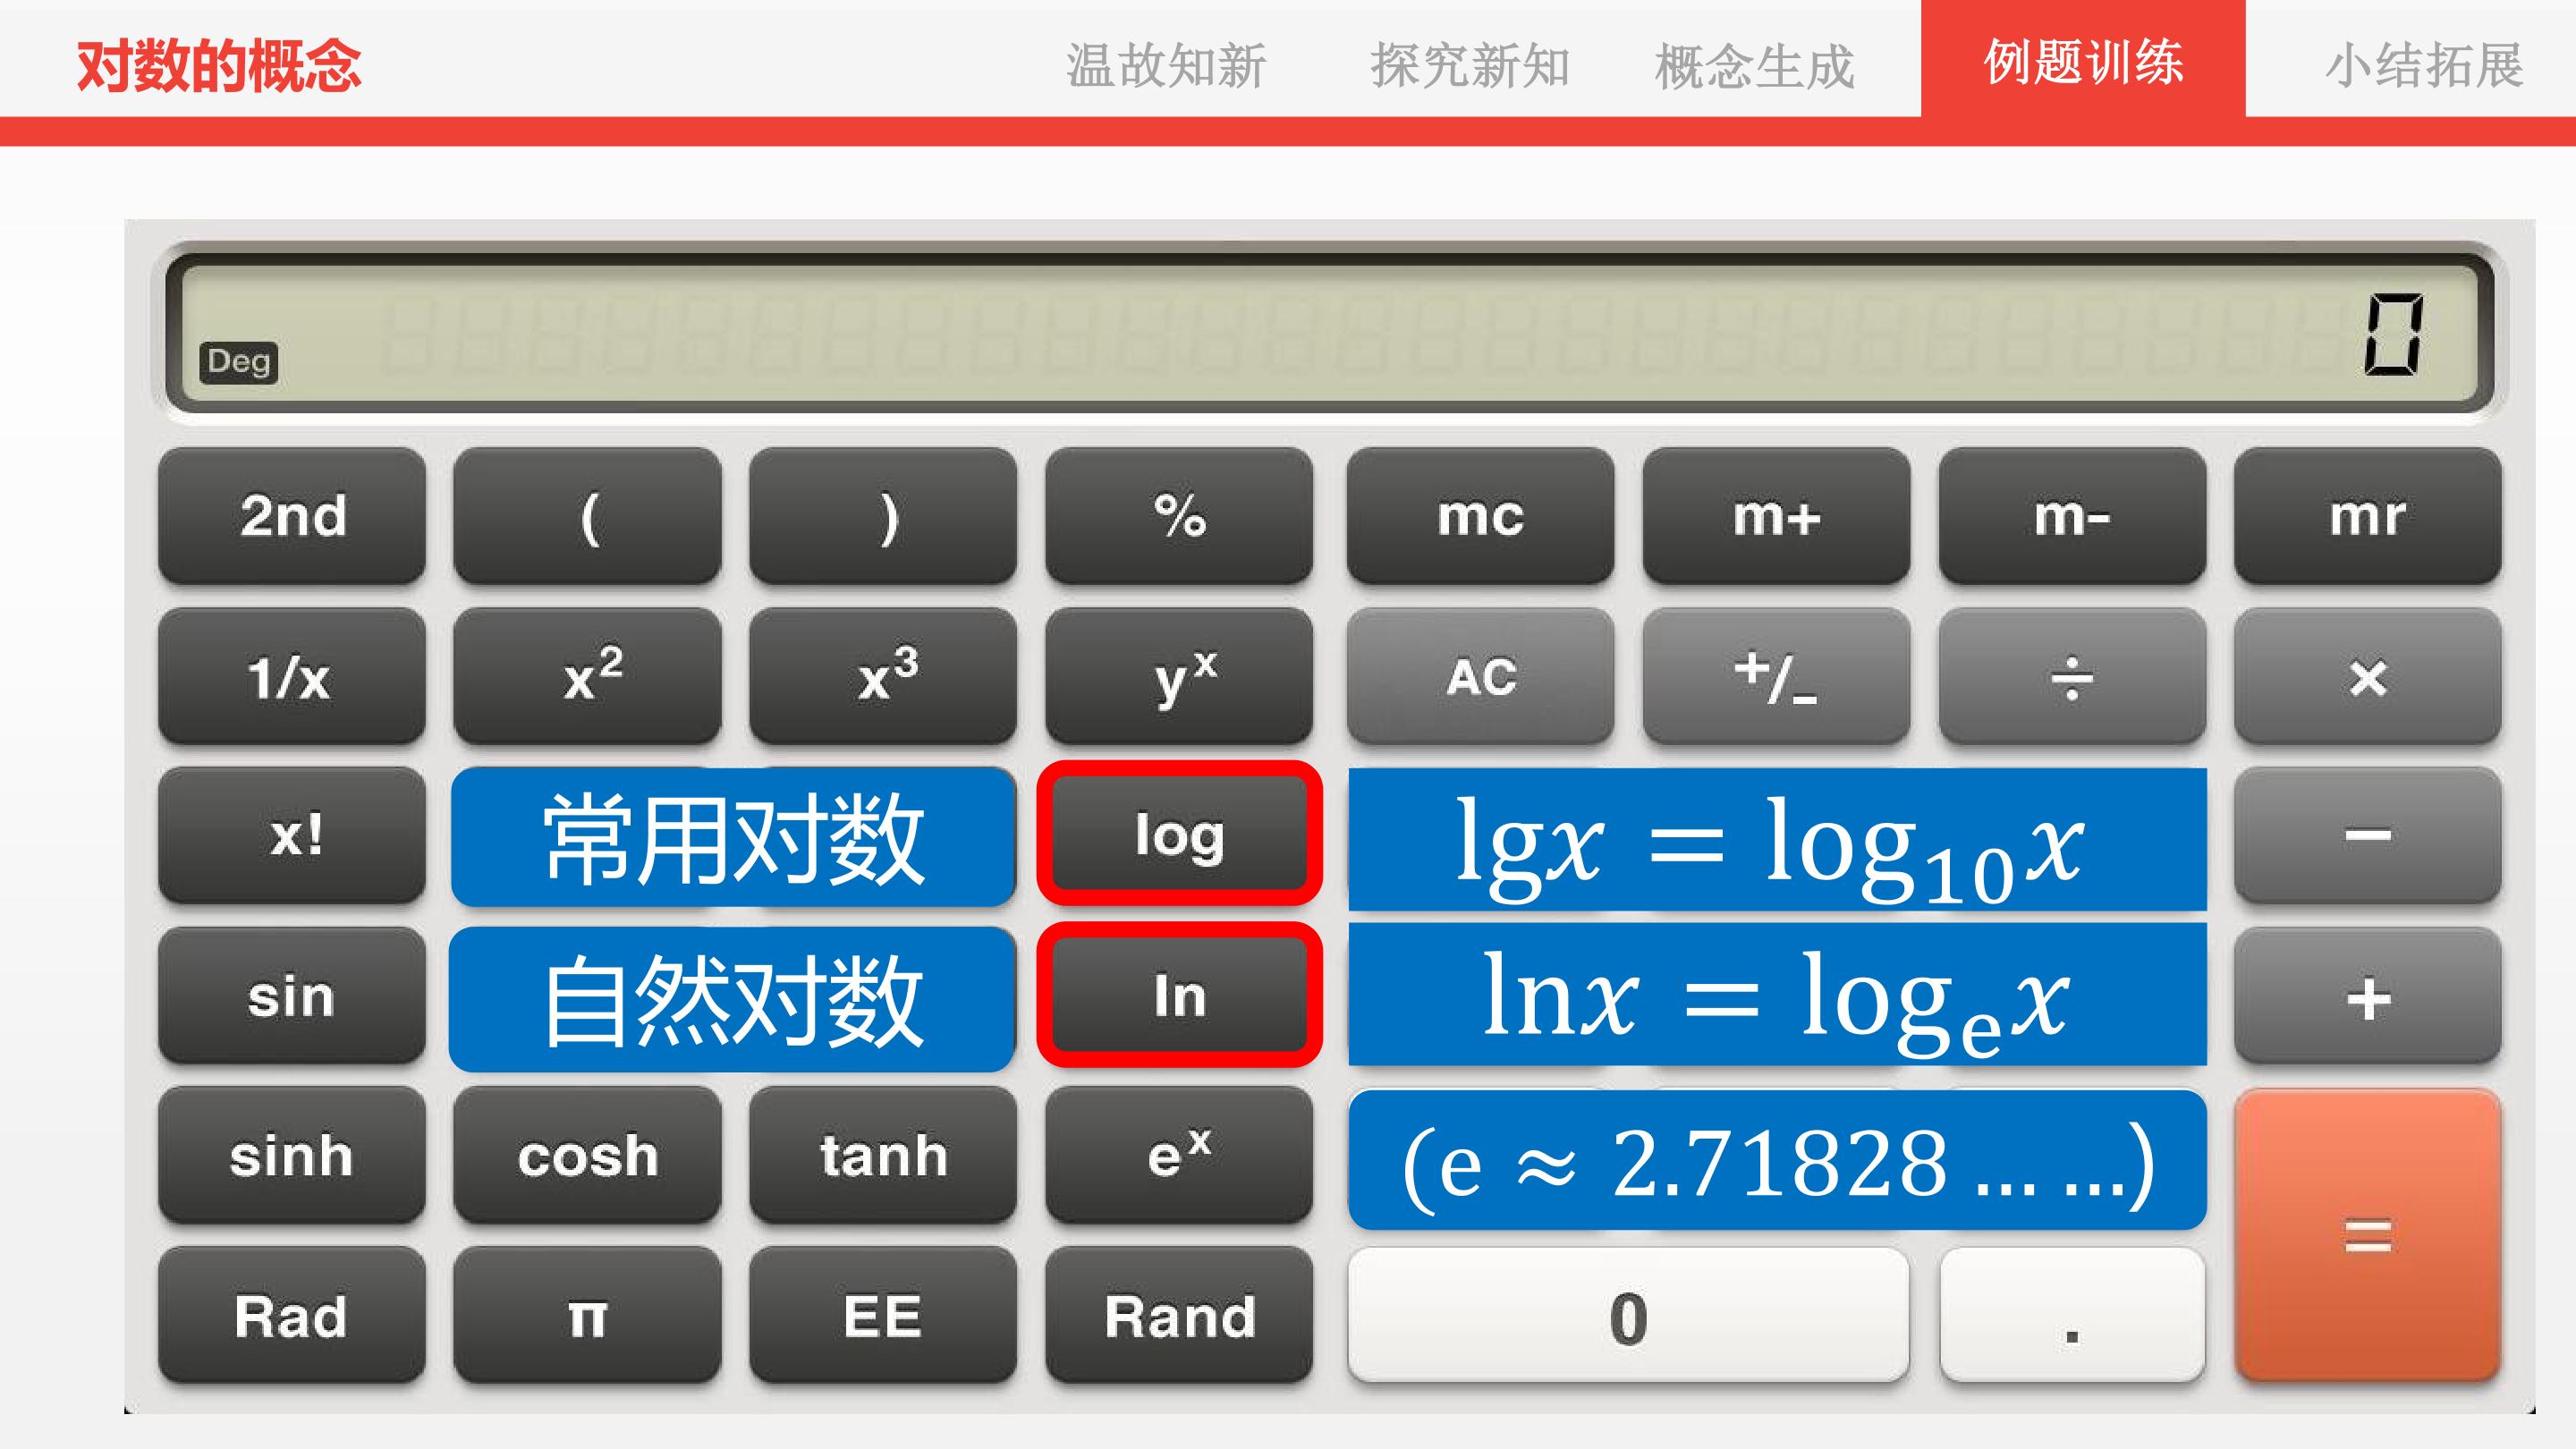
Task: Click the e ≈ 2.71828 note box
Action: [1777, 1160]
